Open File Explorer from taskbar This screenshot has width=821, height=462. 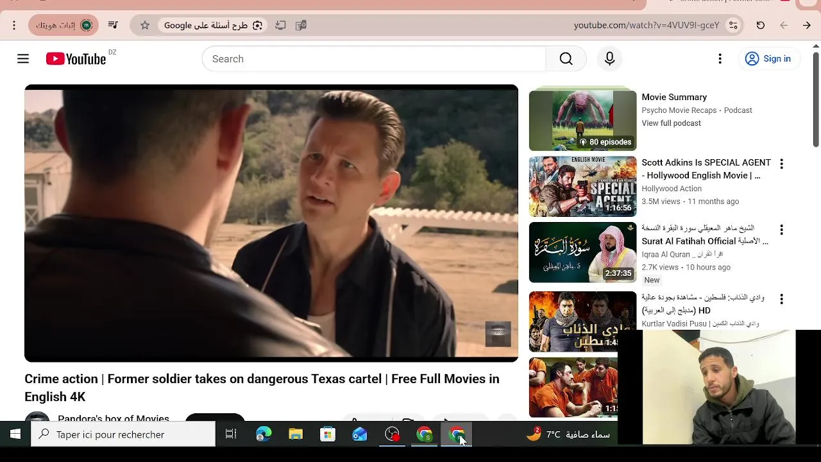[x=296, y=434]
